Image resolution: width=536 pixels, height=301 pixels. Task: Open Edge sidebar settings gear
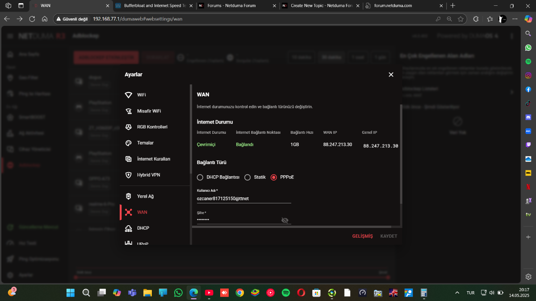point(528,277)
